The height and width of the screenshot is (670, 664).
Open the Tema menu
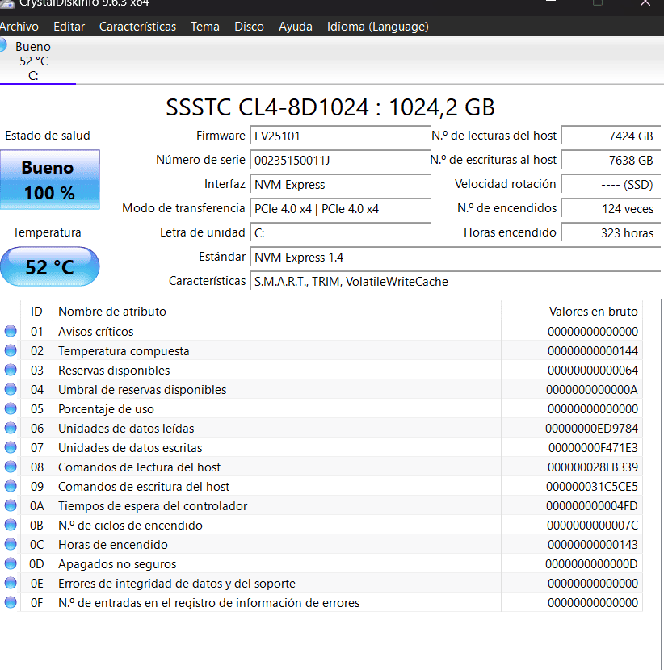(205, 27)
